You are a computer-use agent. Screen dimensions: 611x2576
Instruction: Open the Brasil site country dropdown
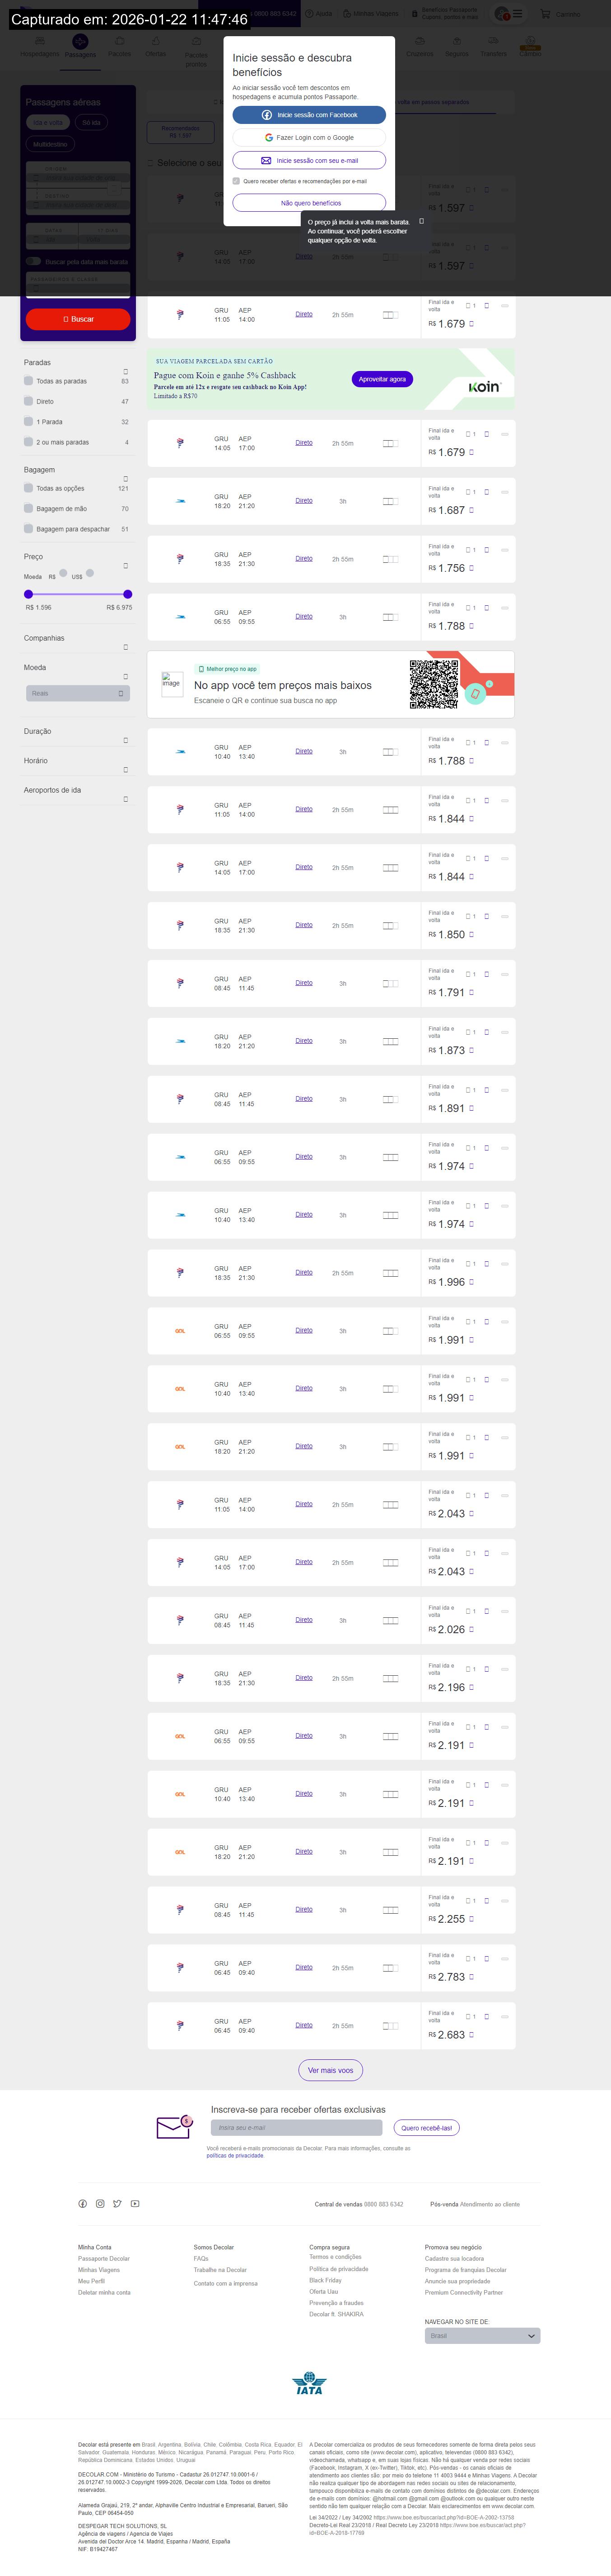[x=482, y=2336]
